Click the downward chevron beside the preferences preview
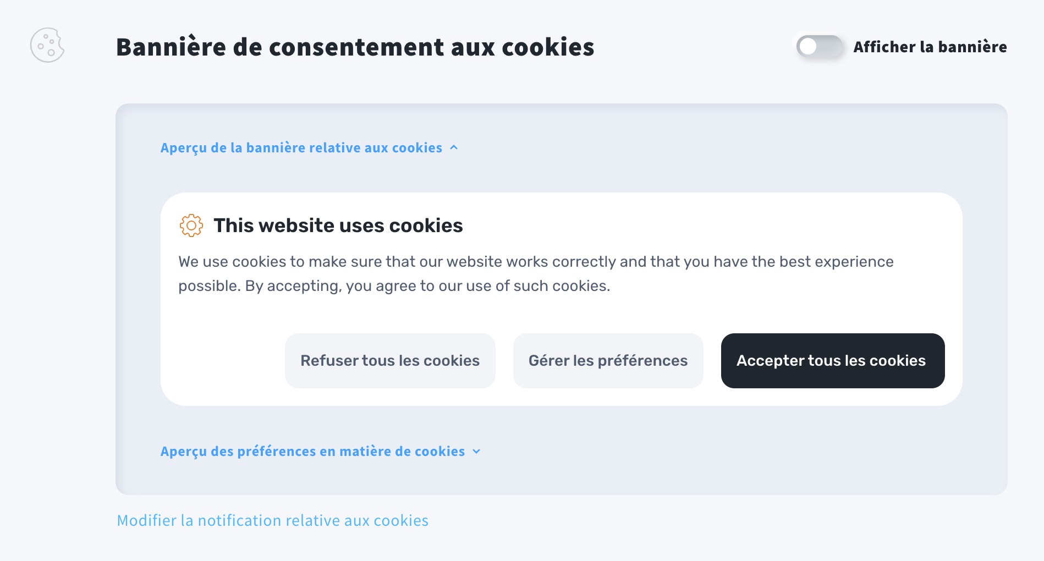Screen dimensions: 1044x561 coord(476,452)
